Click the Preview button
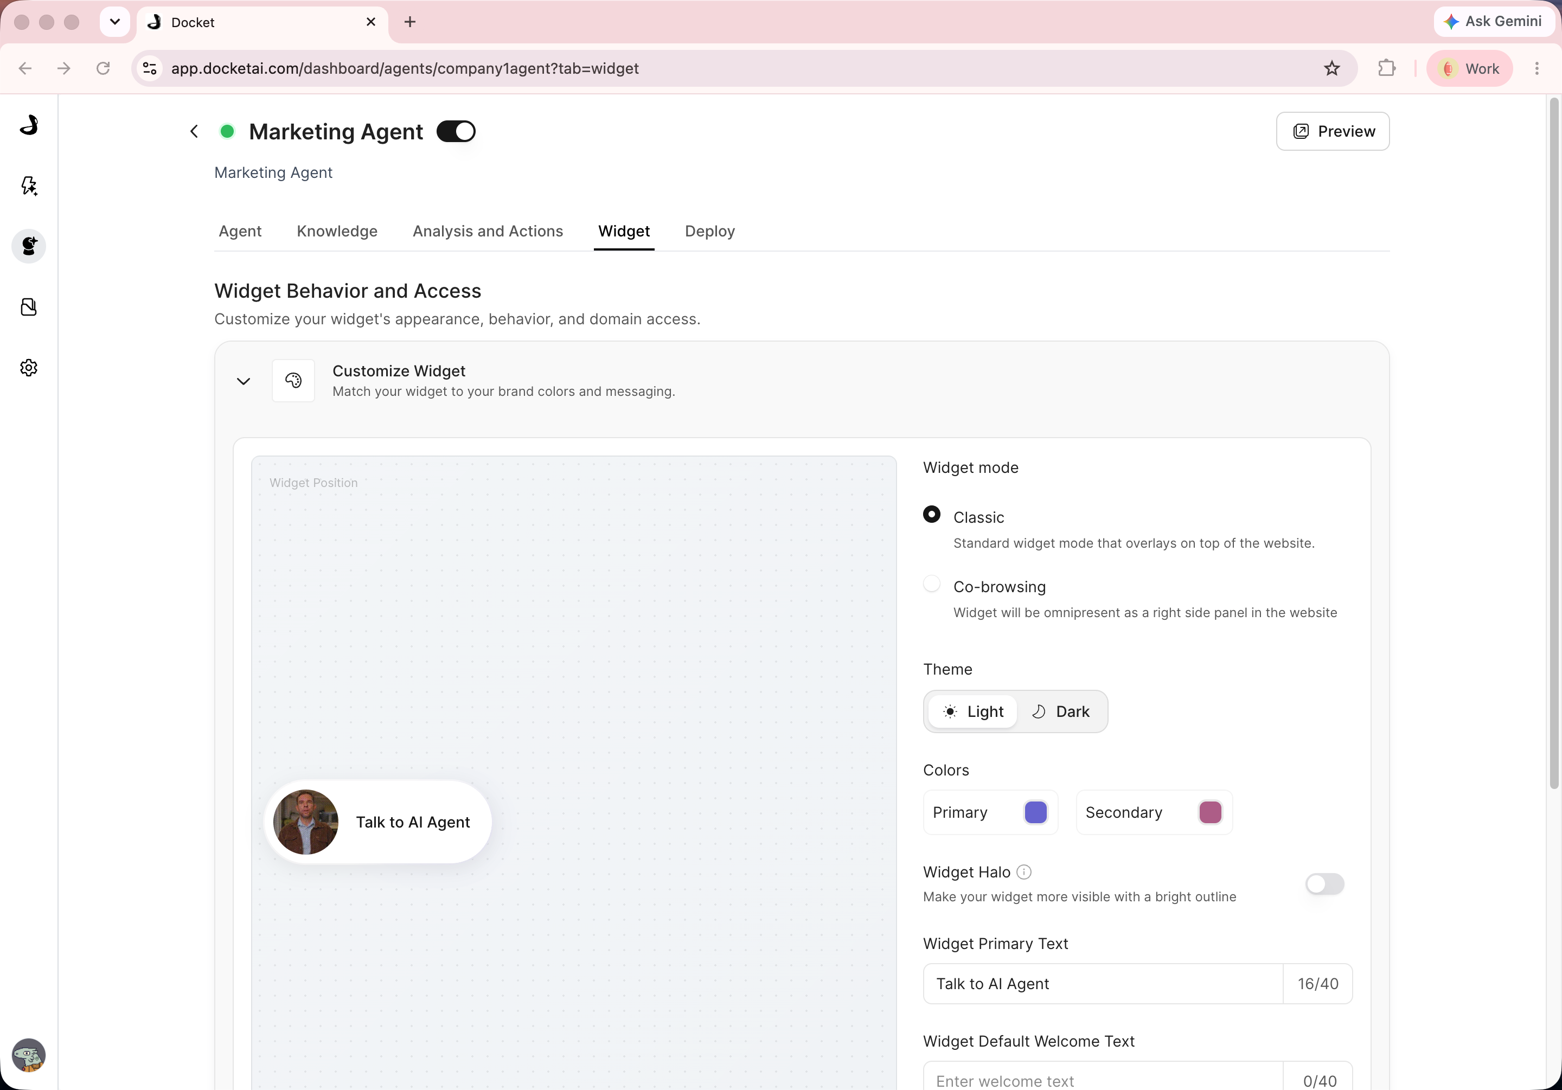Image resolution: width=1562 pixels, height=1090 pixels. pos(1332,131)
